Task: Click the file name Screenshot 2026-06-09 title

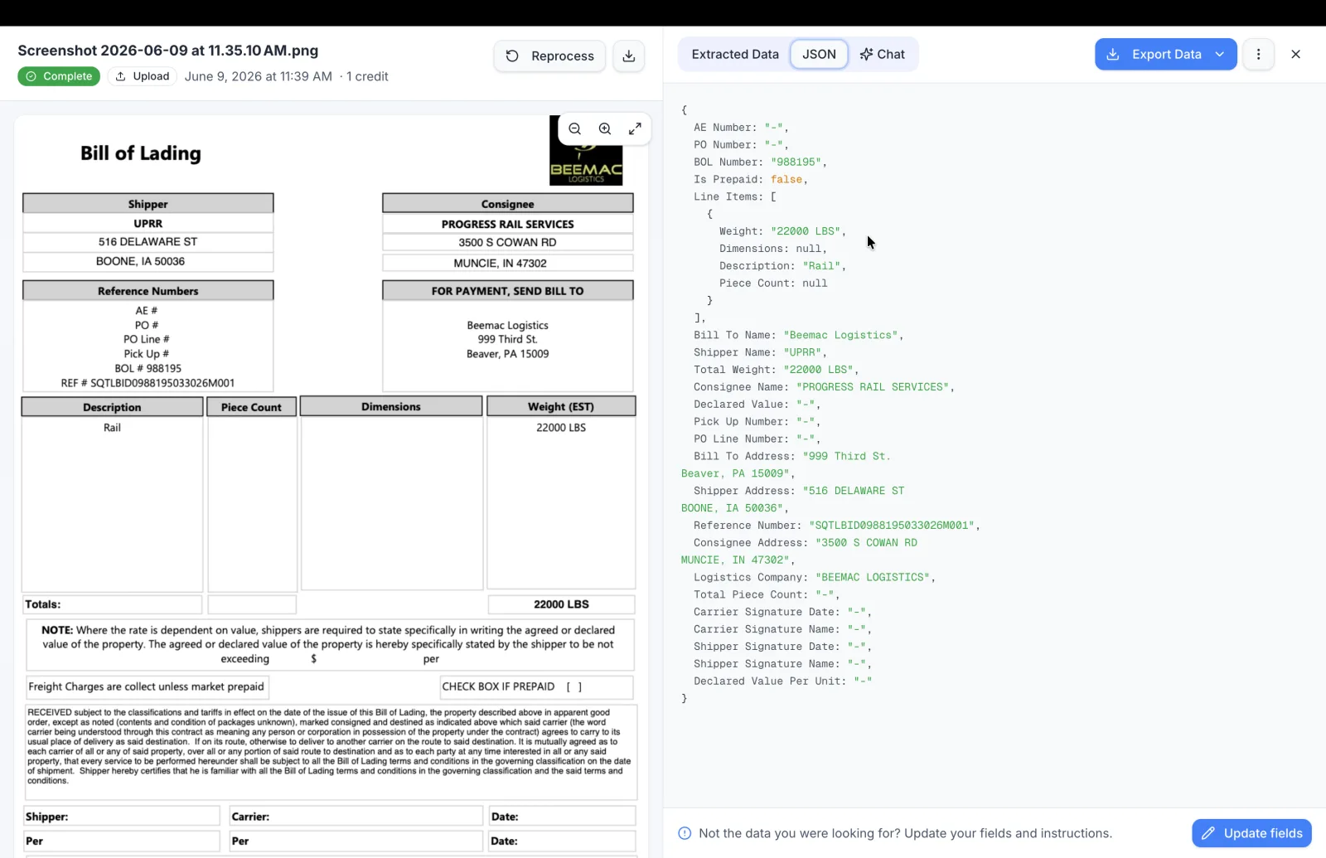Action: click(x=168, y=51)
